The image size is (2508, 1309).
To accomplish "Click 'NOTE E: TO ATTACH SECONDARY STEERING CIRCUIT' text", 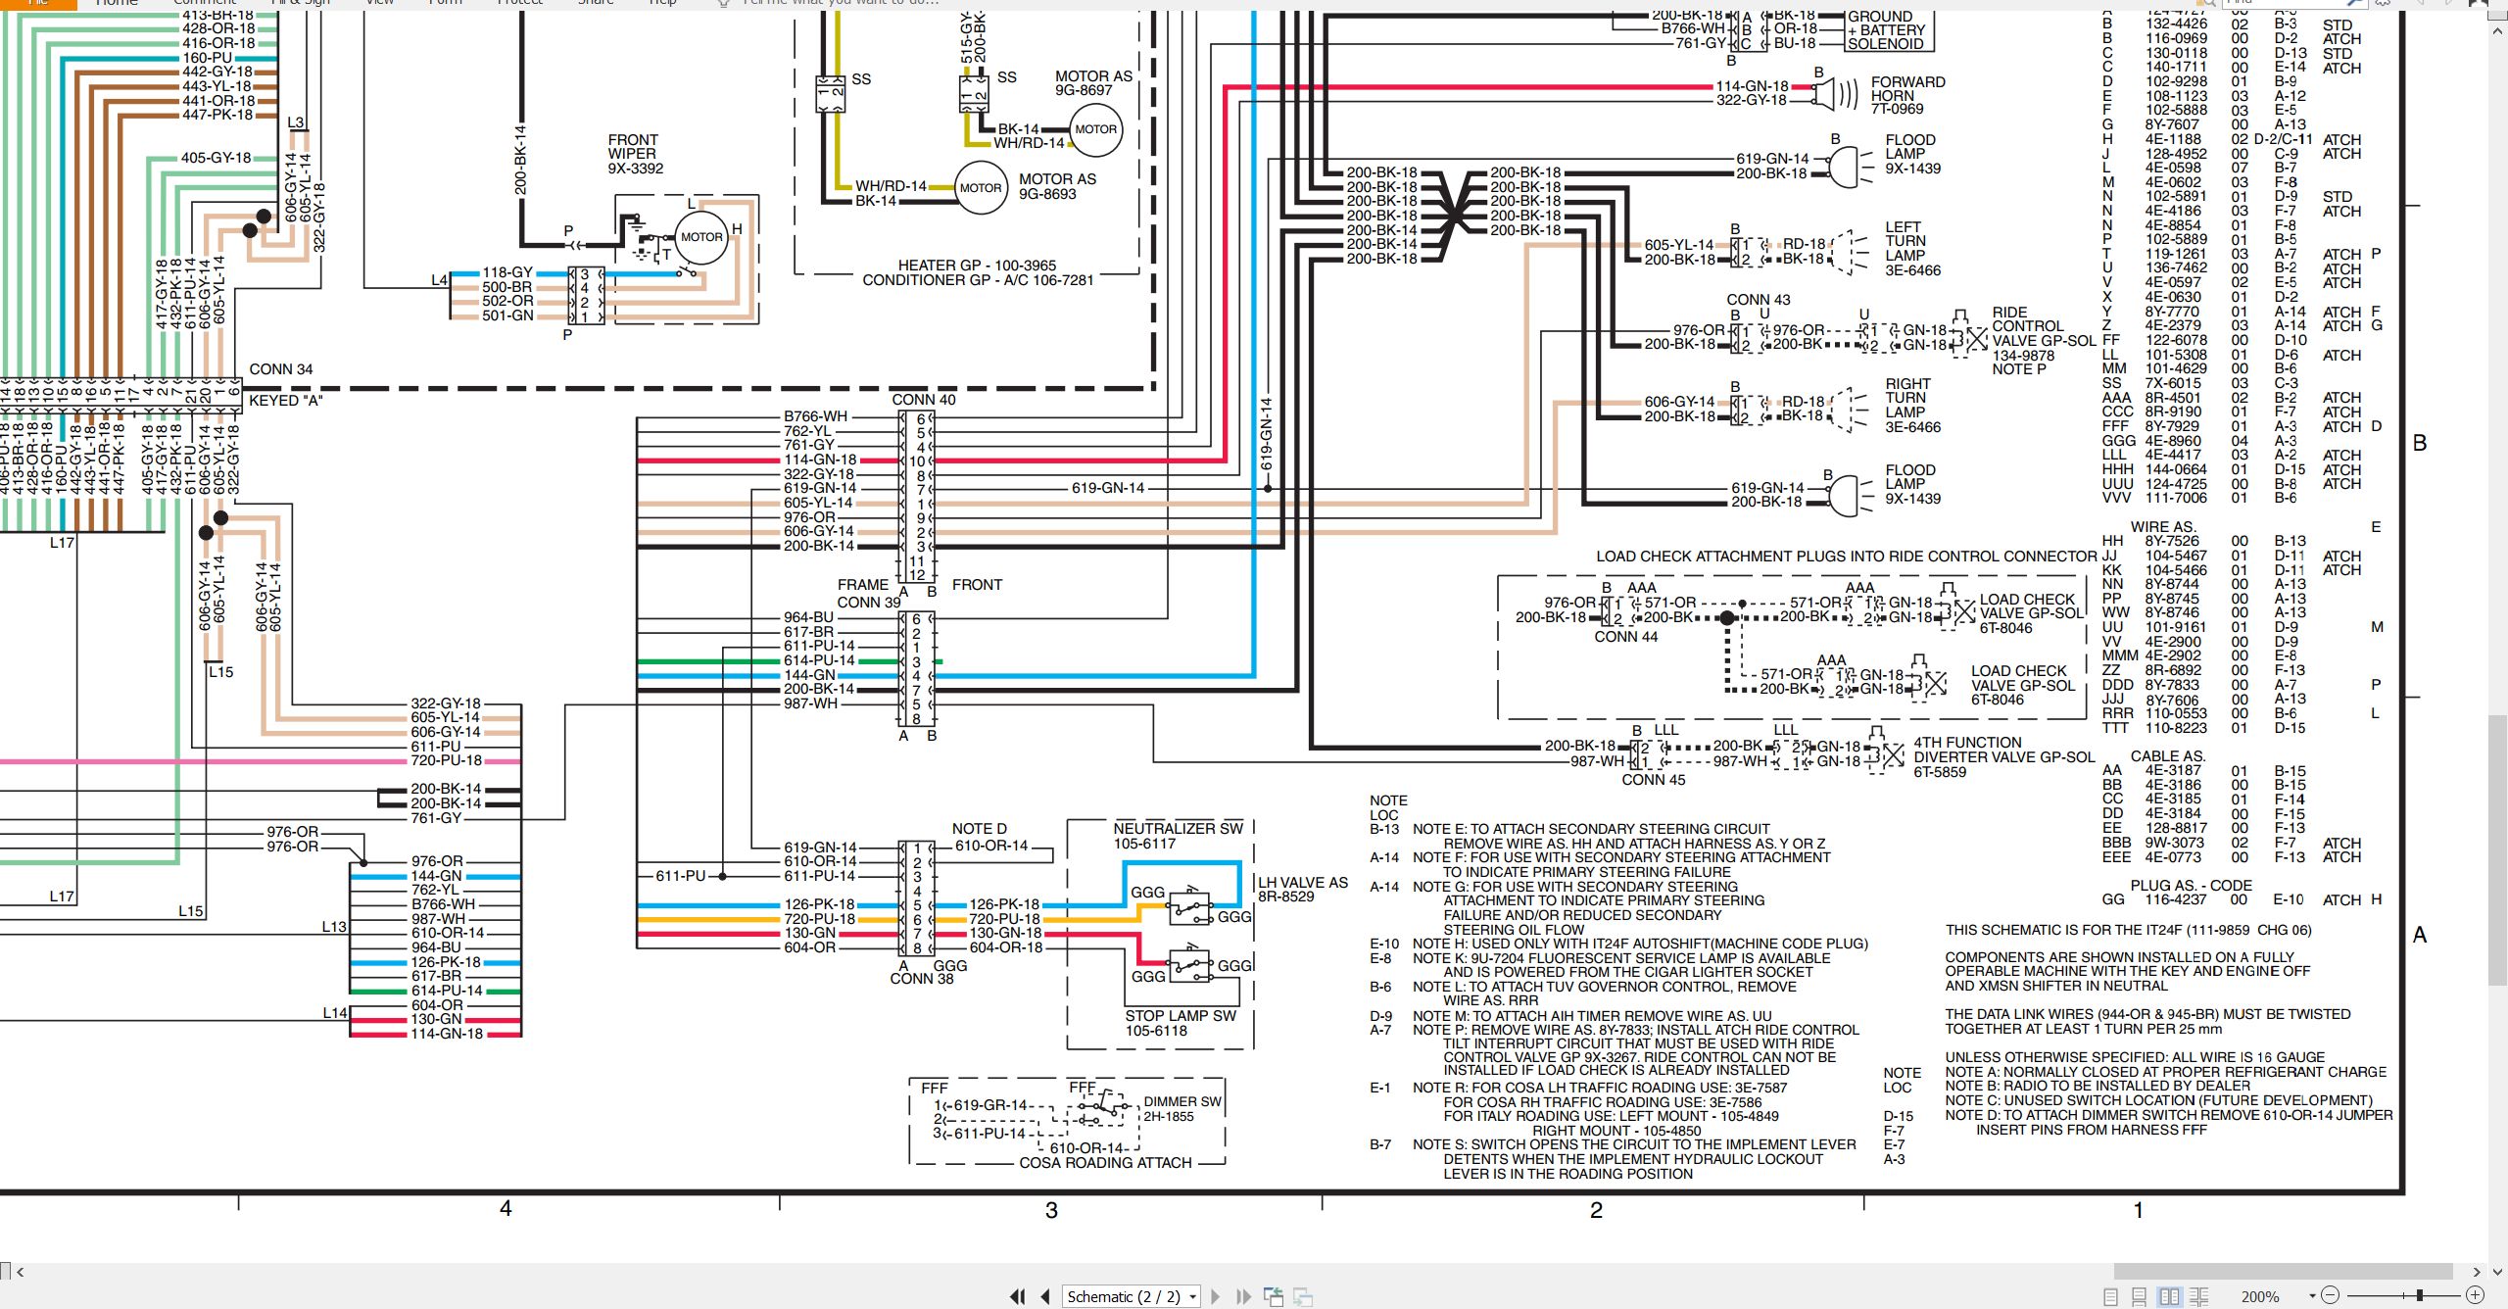I will [1591, 829].
